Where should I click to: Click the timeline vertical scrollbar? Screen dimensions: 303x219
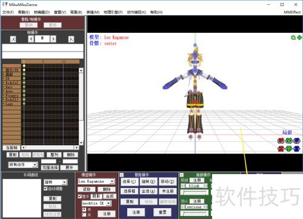click(x=81, y=107)
